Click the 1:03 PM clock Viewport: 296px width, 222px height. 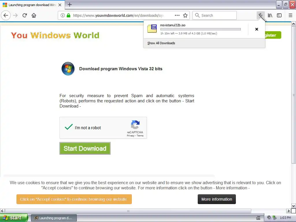(x=285, y=218)
